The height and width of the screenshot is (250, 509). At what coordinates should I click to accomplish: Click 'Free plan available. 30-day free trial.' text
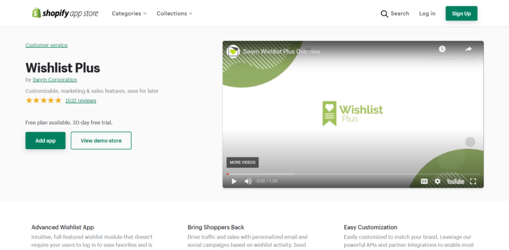[x=69, y=123]
